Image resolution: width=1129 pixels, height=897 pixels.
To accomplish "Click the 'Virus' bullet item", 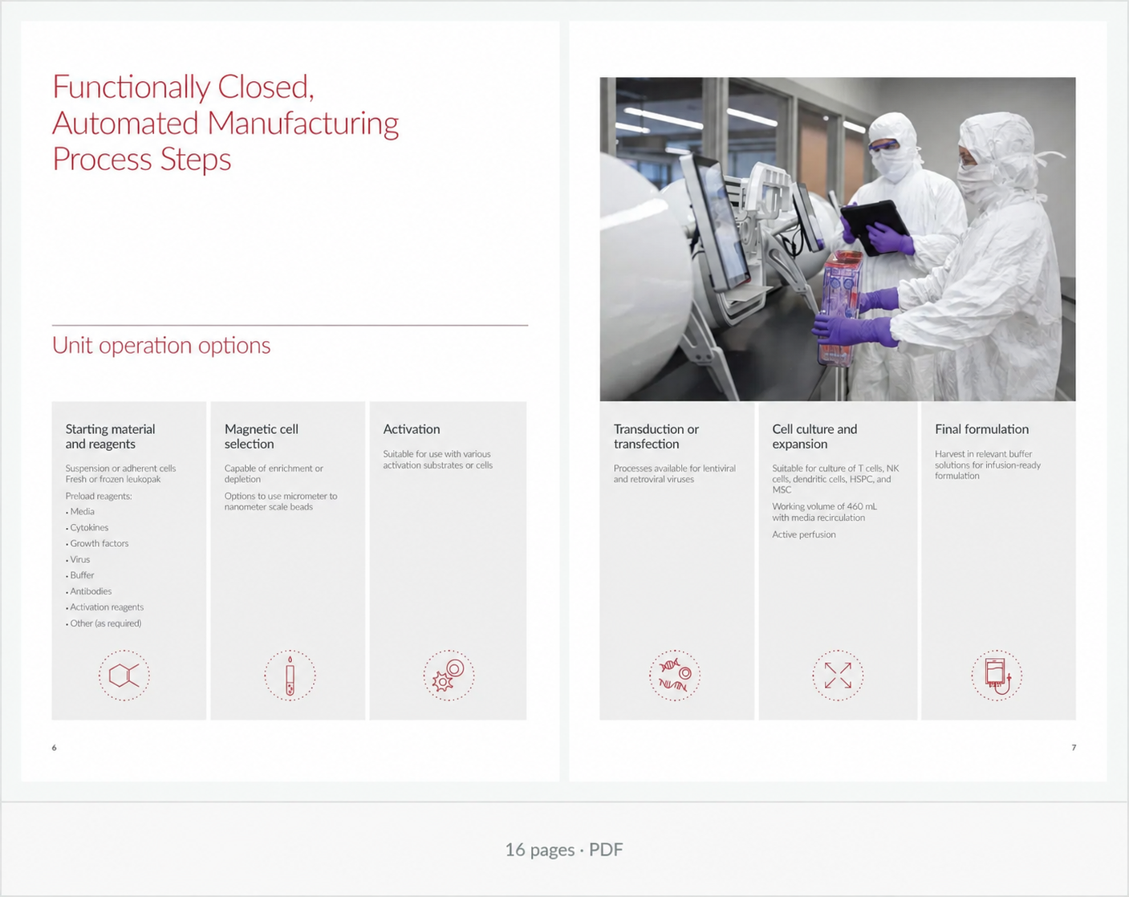I will (x=78, y=560).
